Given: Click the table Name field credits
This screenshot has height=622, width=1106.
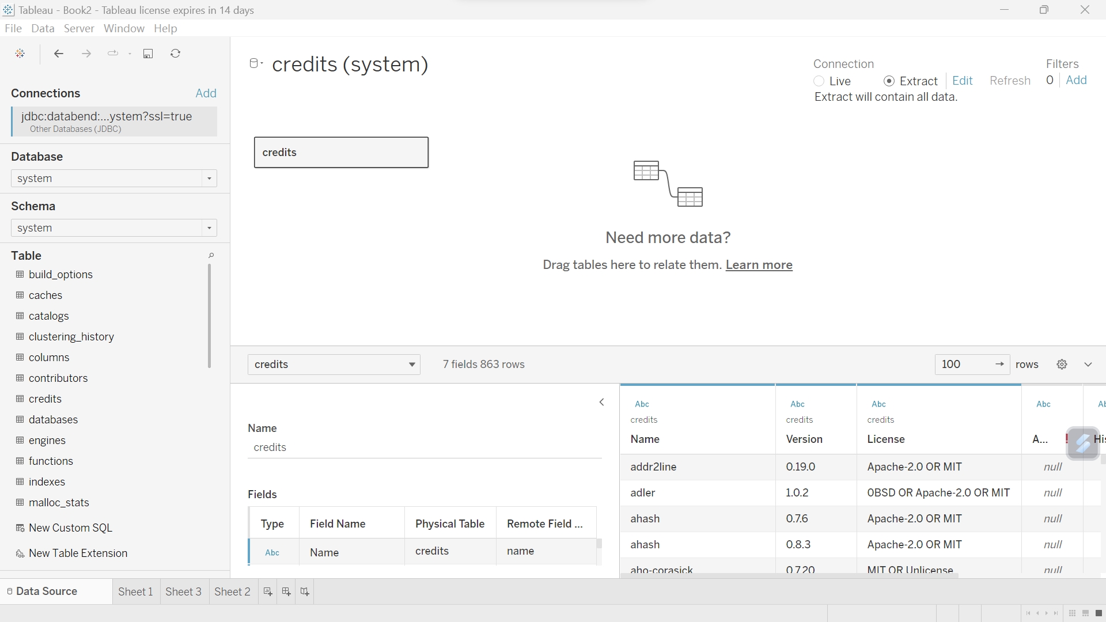Looking at the screenshot, I should point(425,447).
